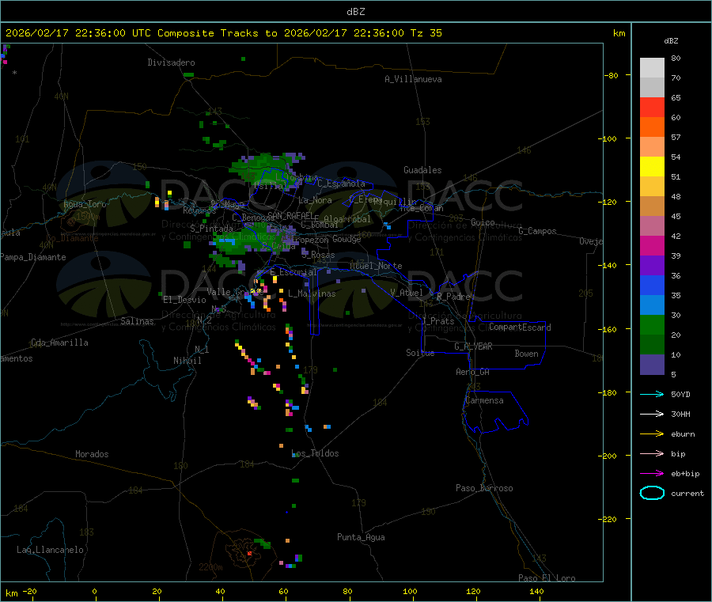Select the magenta 39 dBZ legend swatch
This screenshot has height=602, width=712.
[x=652, y=245]
